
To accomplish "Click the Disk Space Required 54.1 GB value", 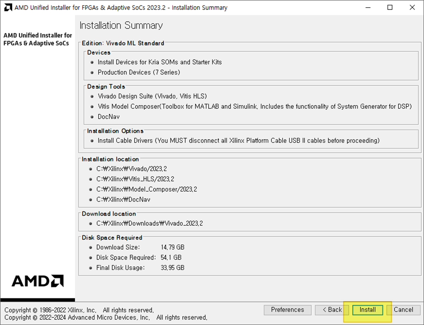I will pos(171,258).
